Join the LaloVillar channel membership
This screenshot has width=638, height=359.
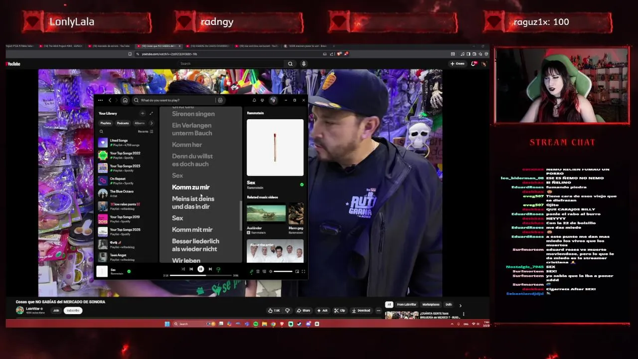pos(56,310)
